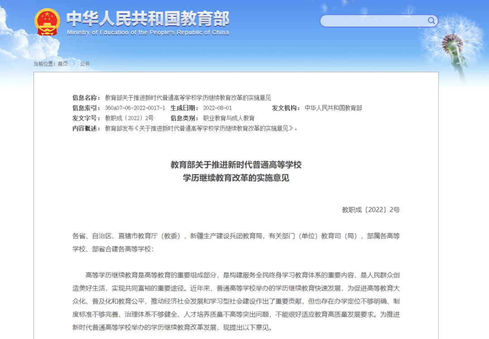Select document number 教职成〔2022〕2号 in metadata

tap(129, 118)
